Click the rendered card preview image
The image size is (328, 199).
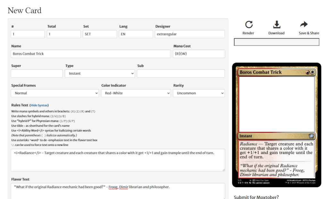tap(276, 125)
